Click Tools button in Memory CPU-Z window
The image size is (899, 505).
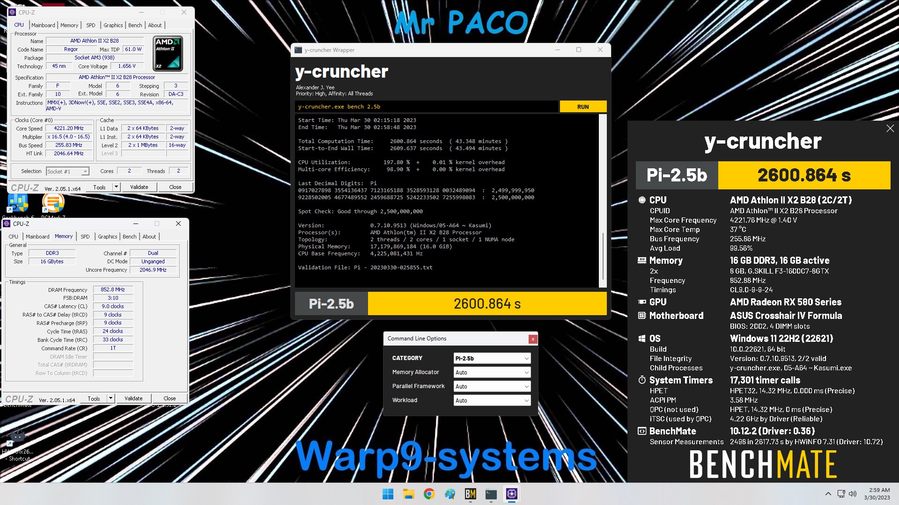94,398
